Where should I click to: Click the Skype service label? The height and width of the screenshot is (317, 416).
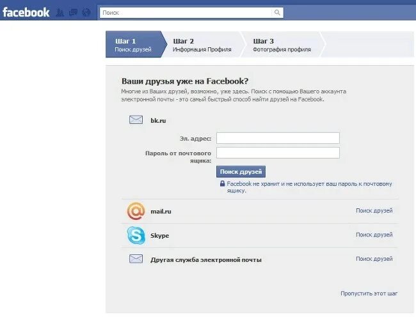pyautogui.click(x=159, y=236)
